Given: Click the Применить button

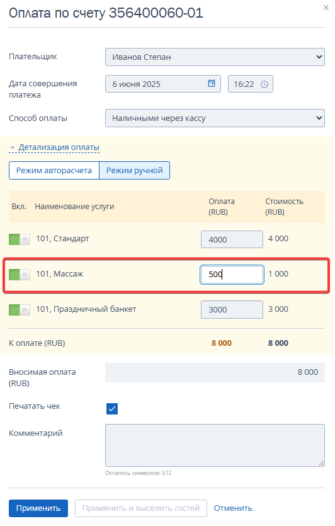Looking at the screenshot, I should 38,508.
